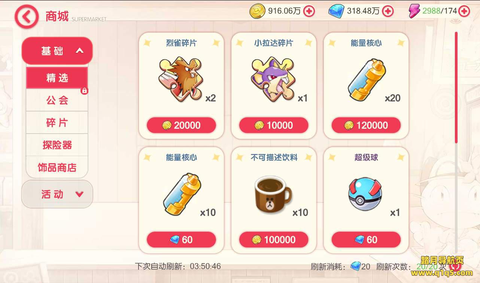Image resolution: width=480 pixels, height=283 pixels.
Task: Select the 小拉达碎片 puzzle piece icon
Action: [x=273, y=79]
